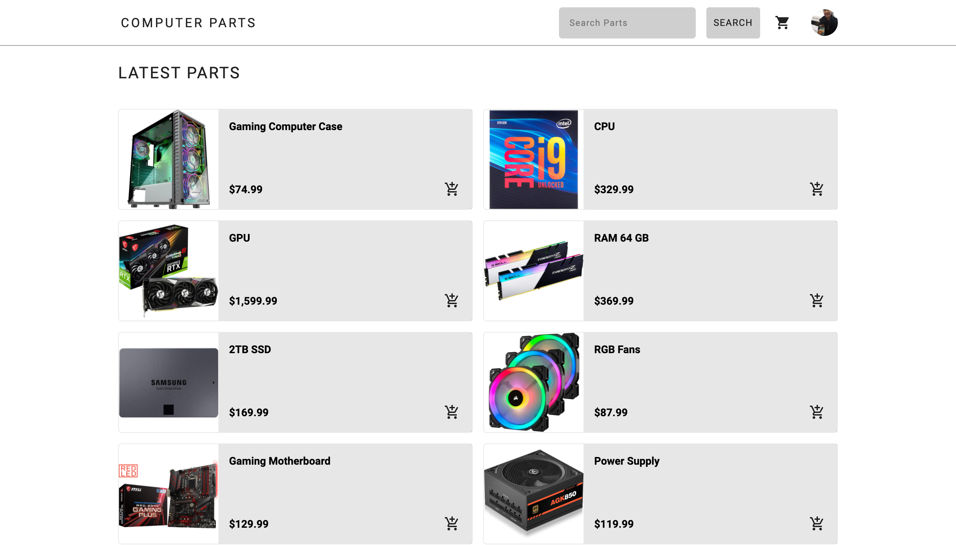Add RAM 64 GB to cart
Viewport: 956px width, 545px height.
point(816,301)
